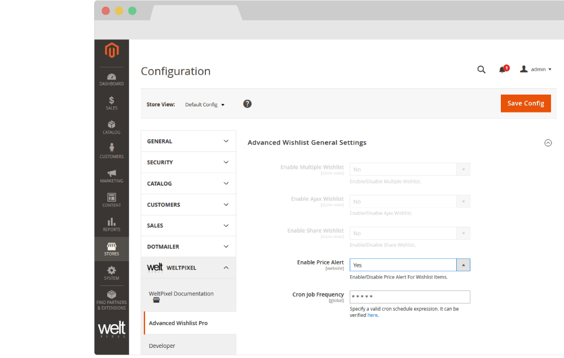Screen dimensions: 564x358
Task: Click the Cron Job Frequency input field
Action: [x=409, y=297]
